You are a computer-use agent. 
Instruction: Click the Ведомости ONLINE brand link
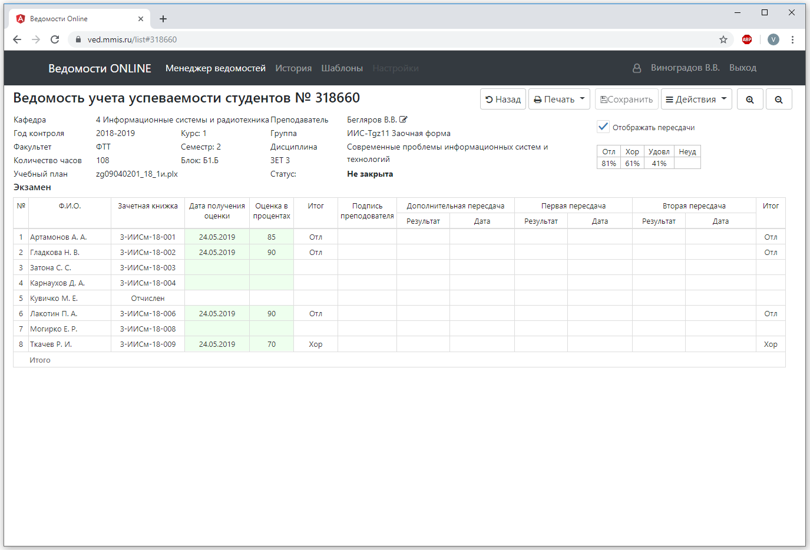[100, 68]
